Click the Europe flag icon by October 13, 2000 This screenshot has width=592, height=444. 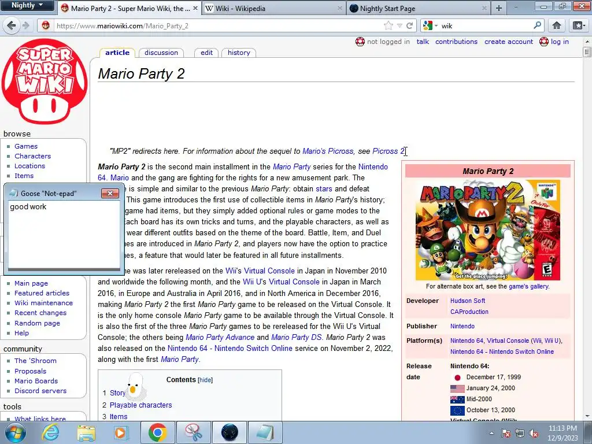[457, 410]
